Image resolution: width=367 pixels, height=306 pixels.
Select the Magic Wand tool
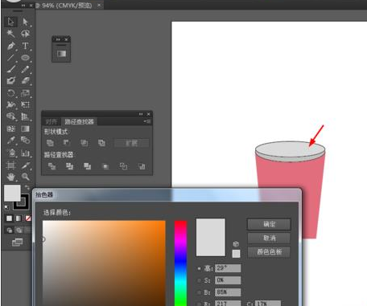coord(10,34)
